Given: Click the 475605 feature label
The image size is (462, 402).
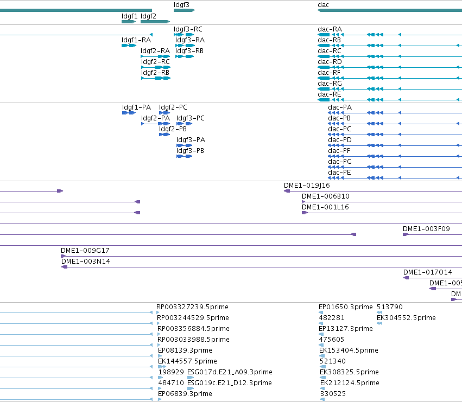Looking at the screenshot, I should pyautogui.click(x=332, y=340).
